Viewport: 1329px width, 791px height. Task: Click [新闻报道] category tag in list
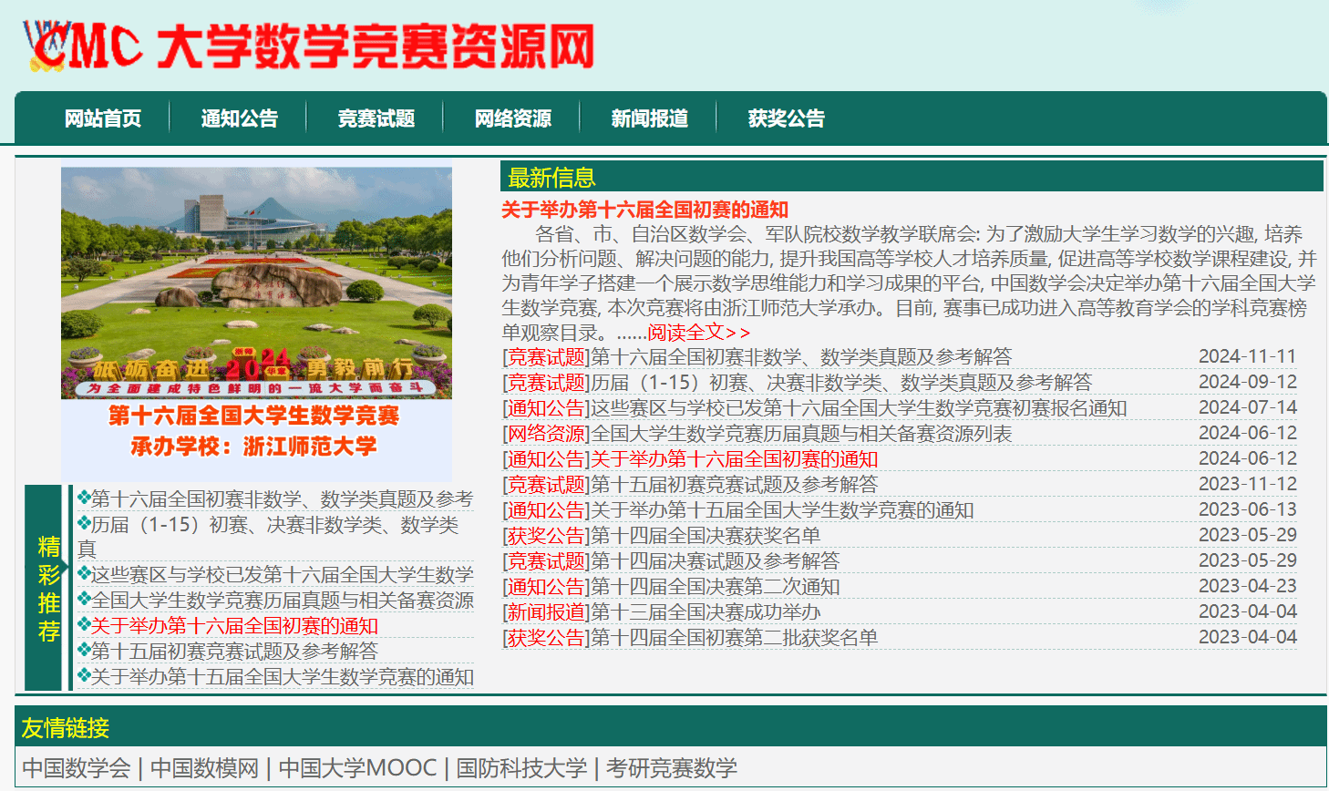546,612
